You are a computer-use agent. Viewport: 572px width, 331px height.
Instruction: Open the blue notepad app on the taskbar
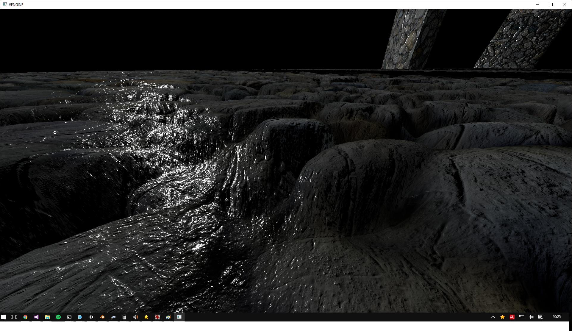pyautogui.click(x=80, y=317)
